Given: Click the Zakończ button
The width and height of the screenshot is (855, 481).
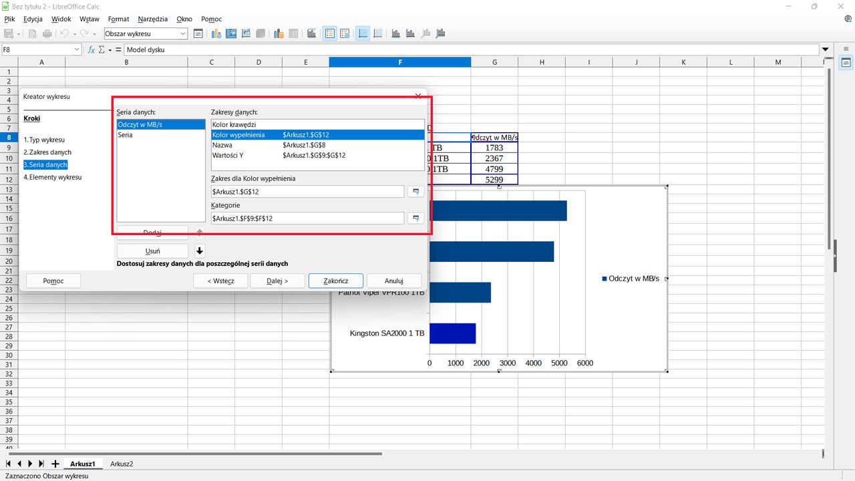Looking at the screenshot, I should coord(336,281).
